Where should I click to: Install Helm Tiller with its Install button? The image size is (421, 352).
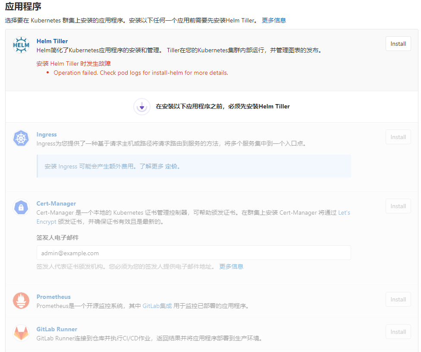(x=398, y=44)
